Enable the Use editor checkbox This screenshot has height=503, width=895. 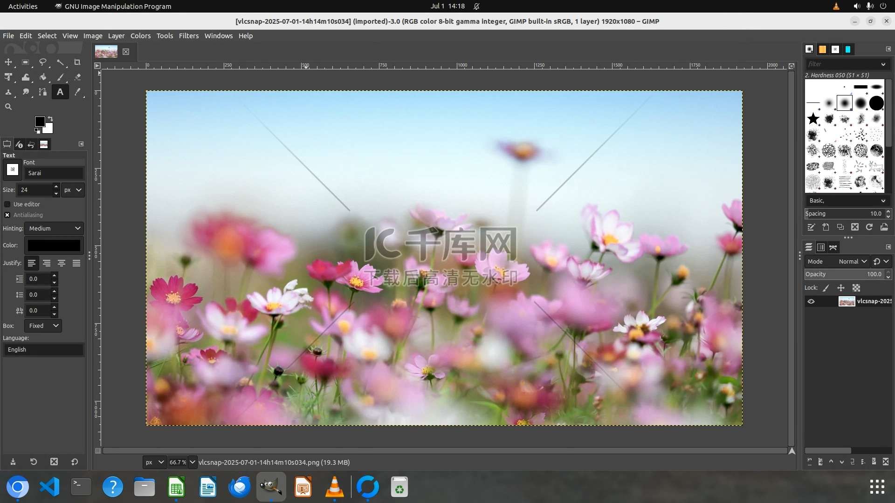7,204
